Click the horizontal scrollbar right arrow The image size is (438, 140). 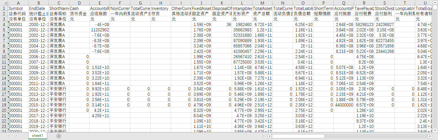(430, 136)
